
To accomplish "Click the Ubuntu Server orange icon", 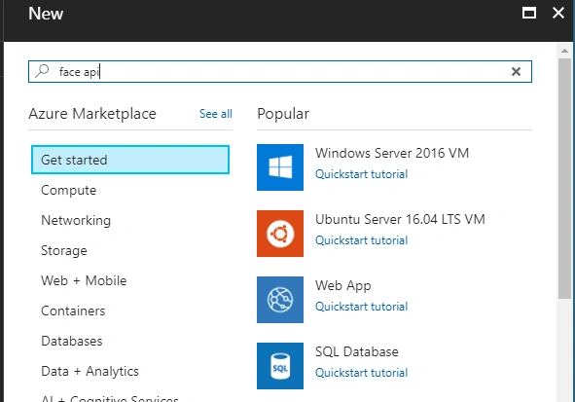I will pyautogui.click(x=280, y=234).
